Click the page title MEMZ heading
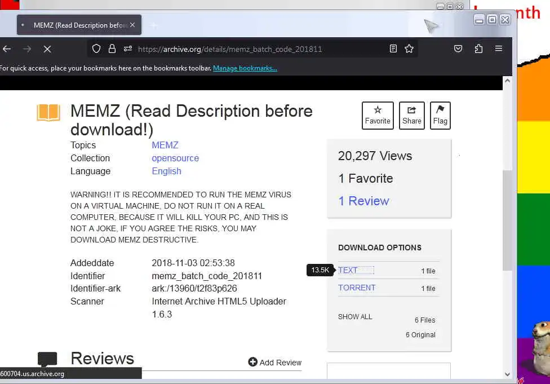This screenshot has height=384, width=550. (191, 120)
